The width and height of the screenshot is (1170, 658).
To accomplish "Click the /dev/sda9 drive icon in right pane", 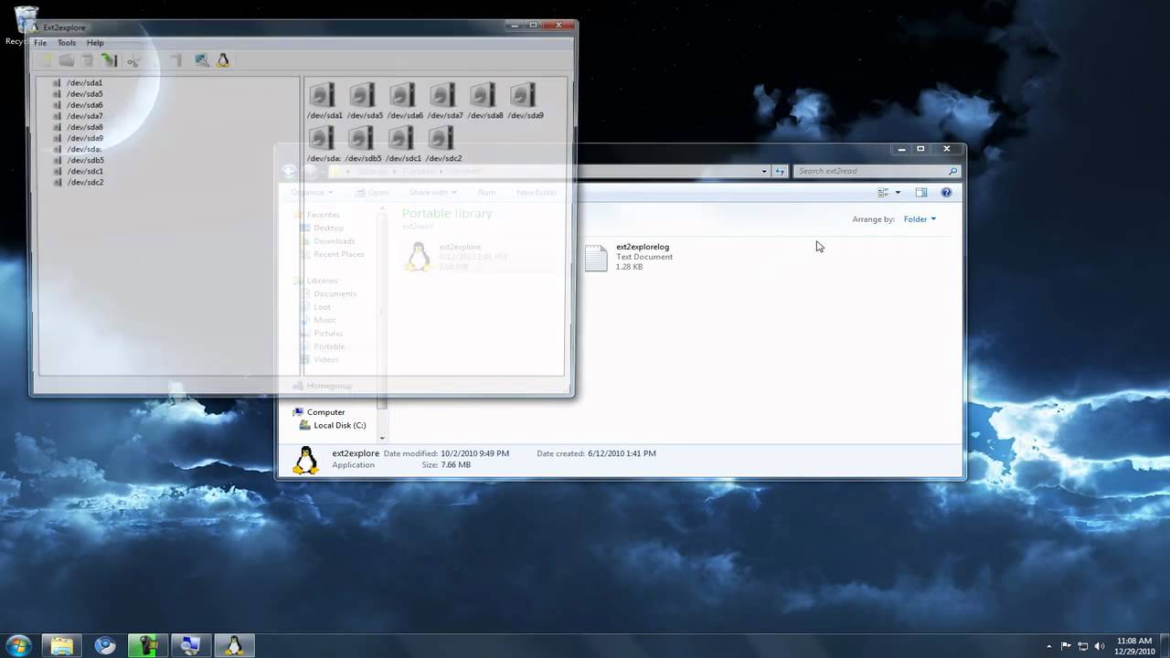I will (523, 95).
